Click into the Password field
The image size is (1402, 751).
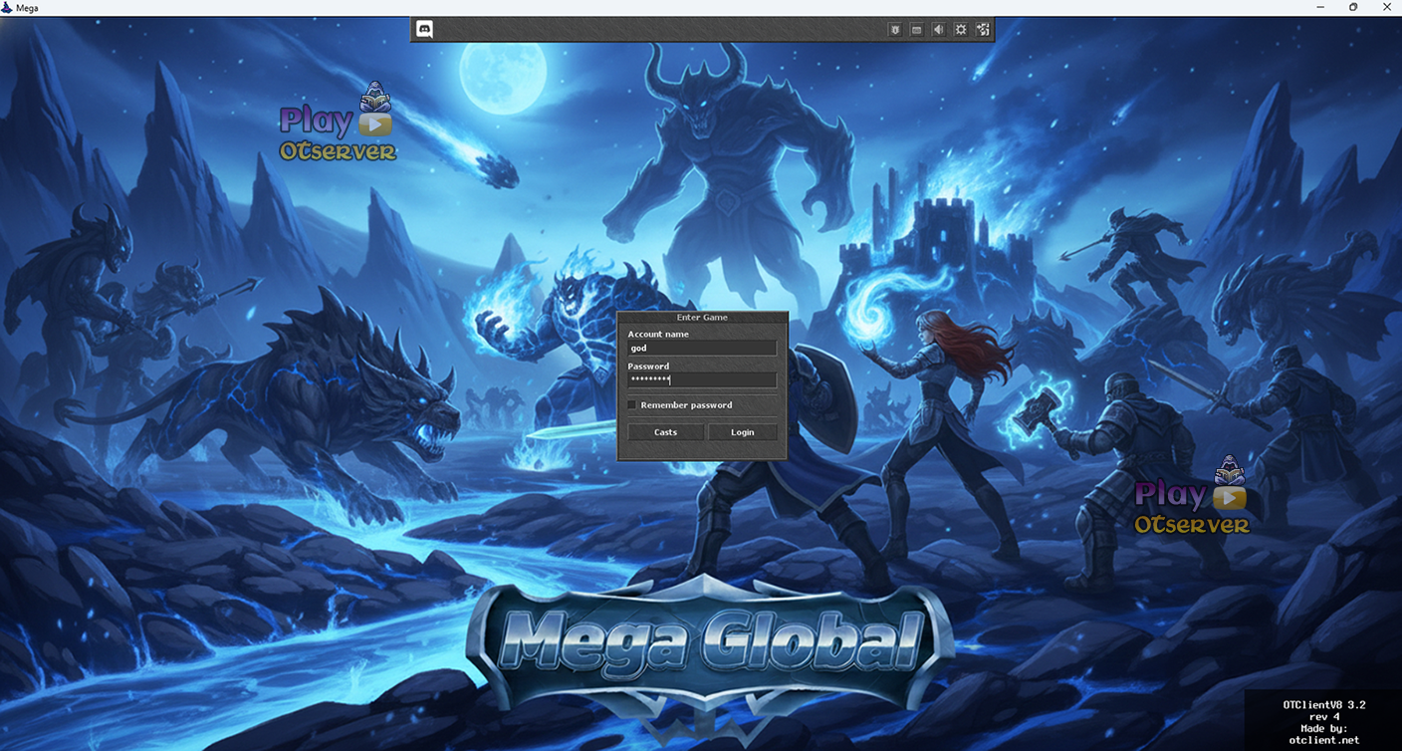702,380
